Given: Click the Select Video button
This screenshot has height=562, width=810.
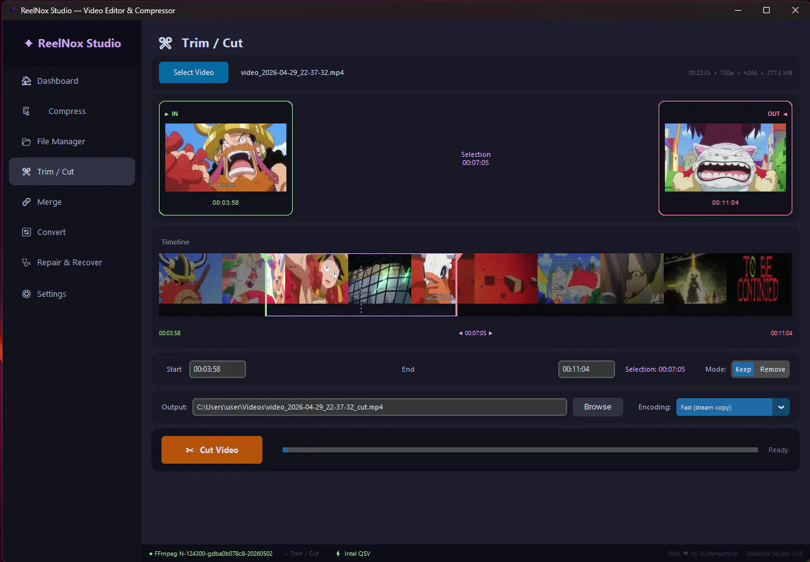Looking at the screenshot, I should click(x=194, y=72).
